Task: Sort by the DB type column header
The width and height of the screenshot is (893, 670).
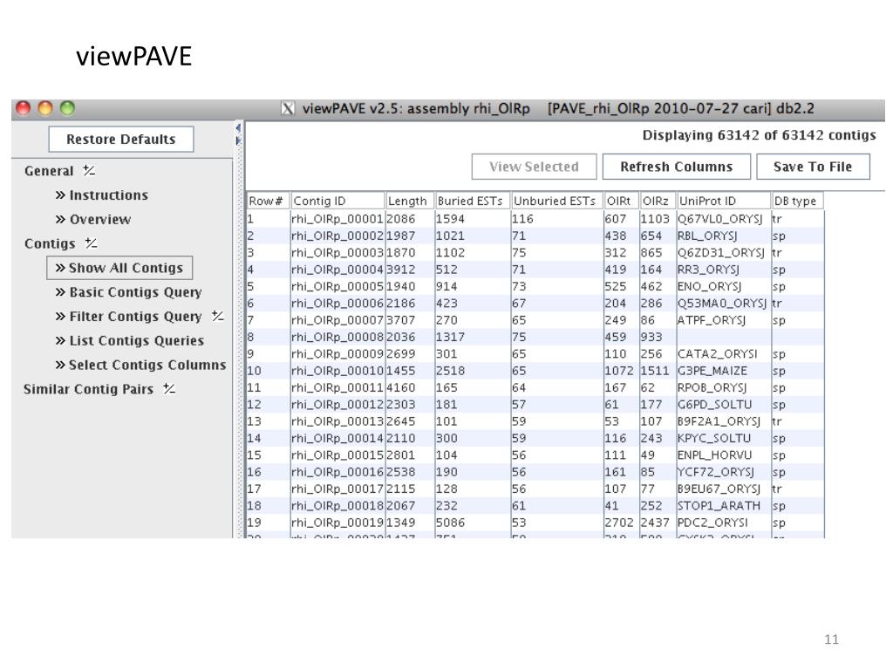Action: [798, 202]
